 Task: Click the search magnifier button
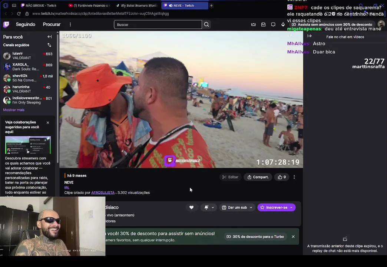(206, 24)
